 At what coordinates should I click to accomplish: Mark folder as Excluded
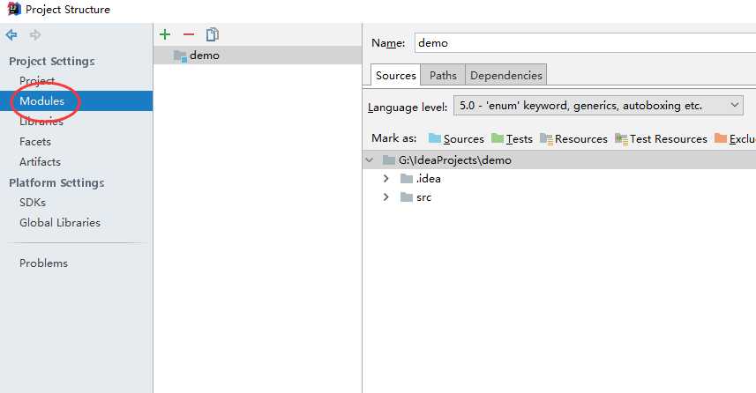(x=735, y=138)
